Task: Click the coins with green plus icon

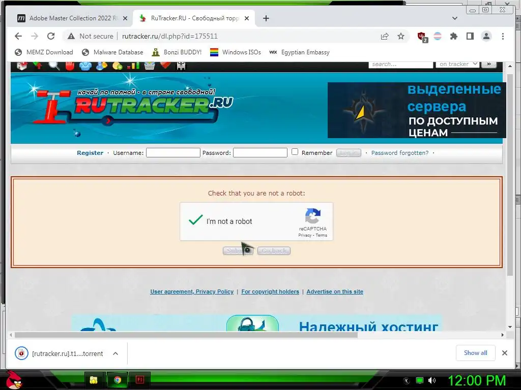Action: coord(118,66)
